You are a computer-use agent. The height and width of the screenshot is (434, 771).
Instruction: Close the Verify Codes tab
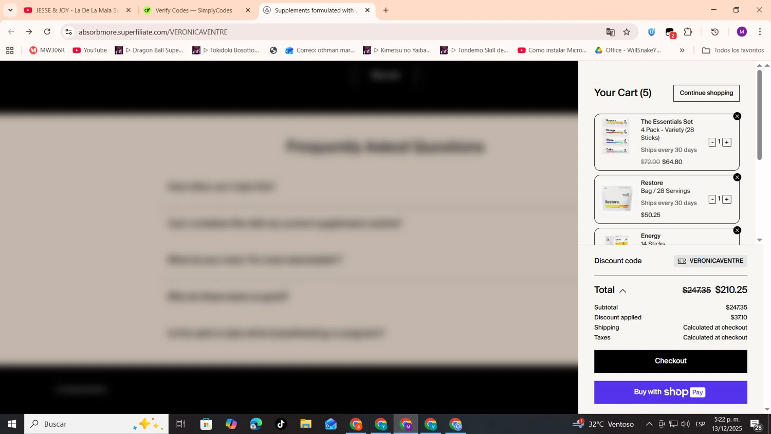tap(248, 10)
